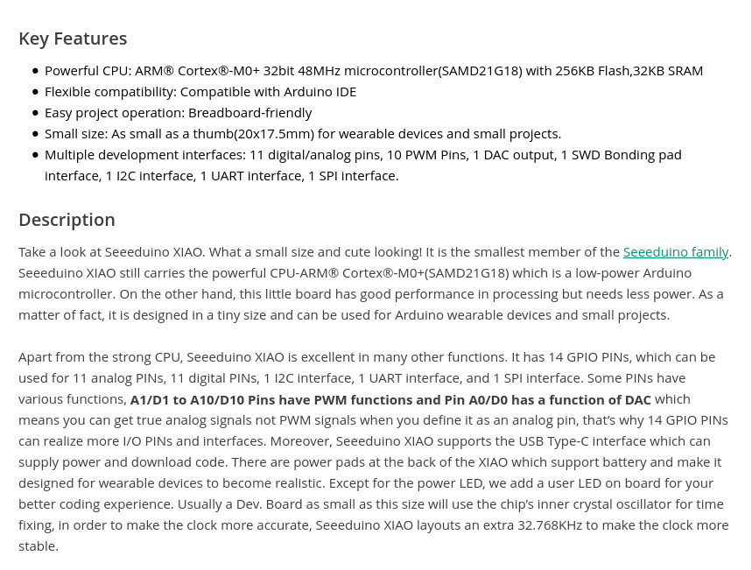The height and width of the screenshot is (570, 752).
Task: Click the Small size bullet text
Action: pos(303,134)
